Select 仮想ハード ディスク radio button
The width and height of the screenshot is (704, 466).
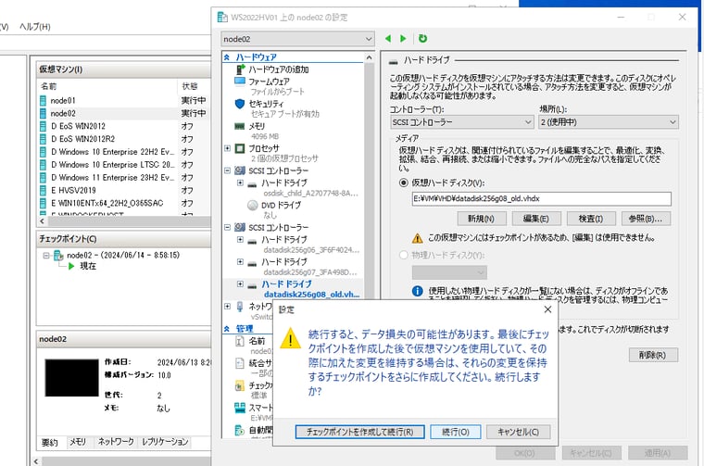click(x=403, y=183)
